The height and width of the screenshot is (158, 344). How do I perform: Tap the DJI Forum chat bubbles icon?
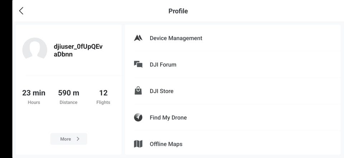(x=138, y=65)
